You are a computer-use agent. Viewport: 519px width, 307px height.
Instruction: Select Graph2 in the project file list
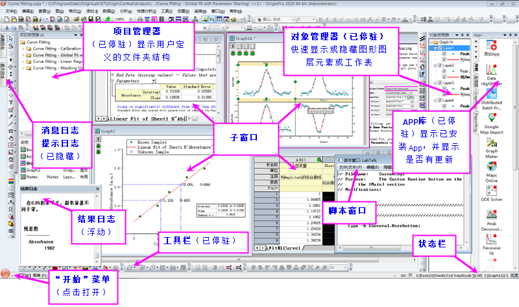click(x=30, y=170)
